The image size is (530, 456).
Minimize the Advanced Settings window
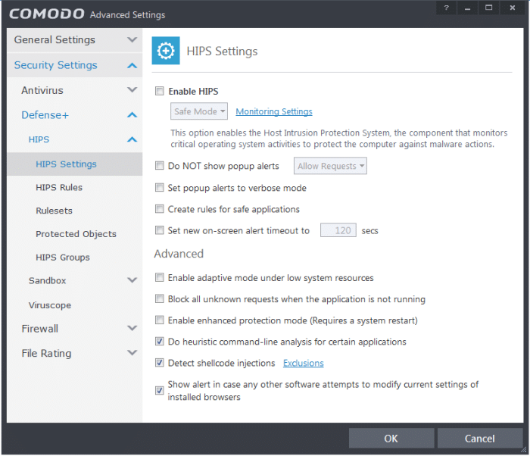click(467, 8)
